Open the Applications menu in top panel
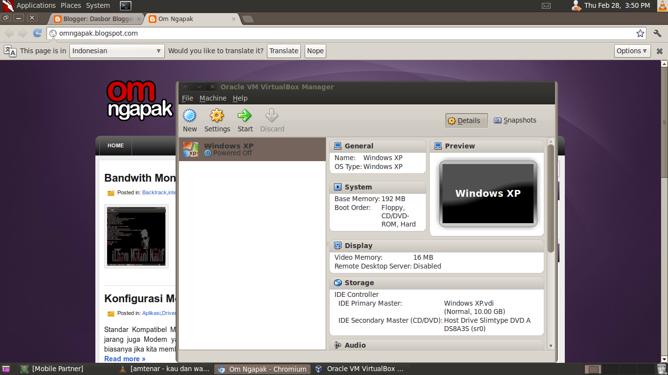Viewport: 668px width, 375px height. (36, 5)
